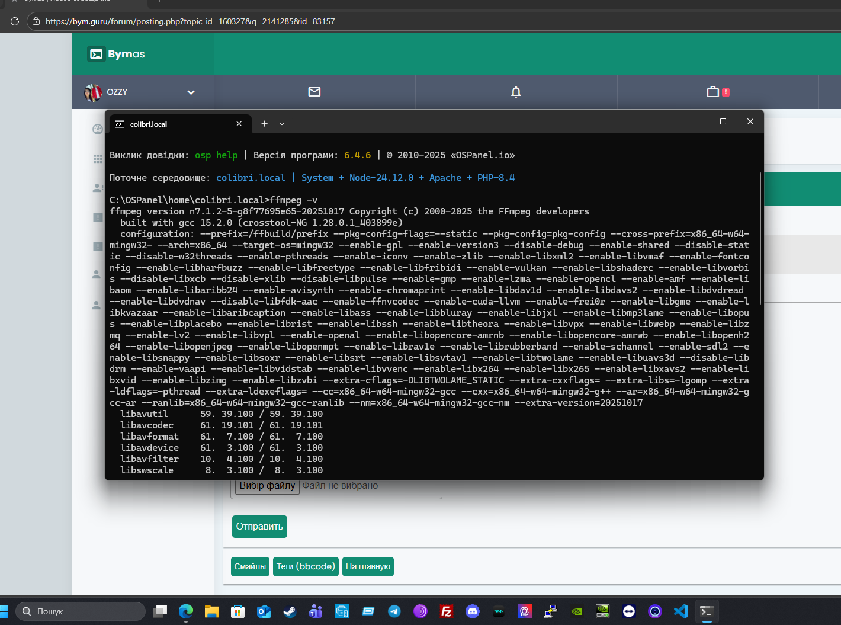The height and width of the screenshot is (625, 841).
Task: Click the Отправить submit button
Action: point(259,527)
